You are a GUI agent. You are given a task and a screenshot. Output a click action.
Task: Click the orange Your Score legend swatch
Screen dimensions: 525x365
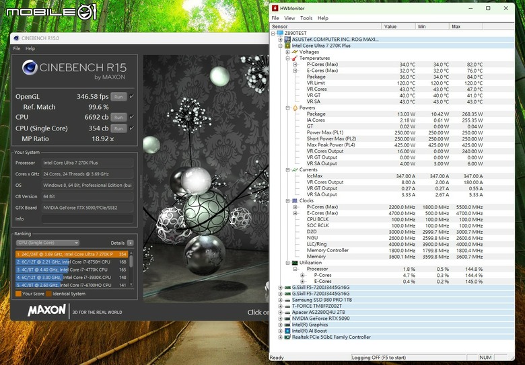pyautogui.click(x=18, y=294)
